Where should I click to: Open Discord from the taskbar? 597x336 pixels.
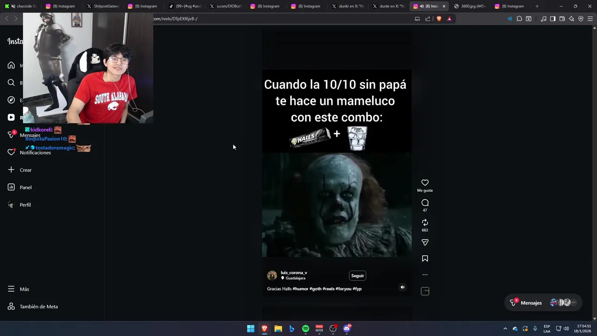(347, 329)
